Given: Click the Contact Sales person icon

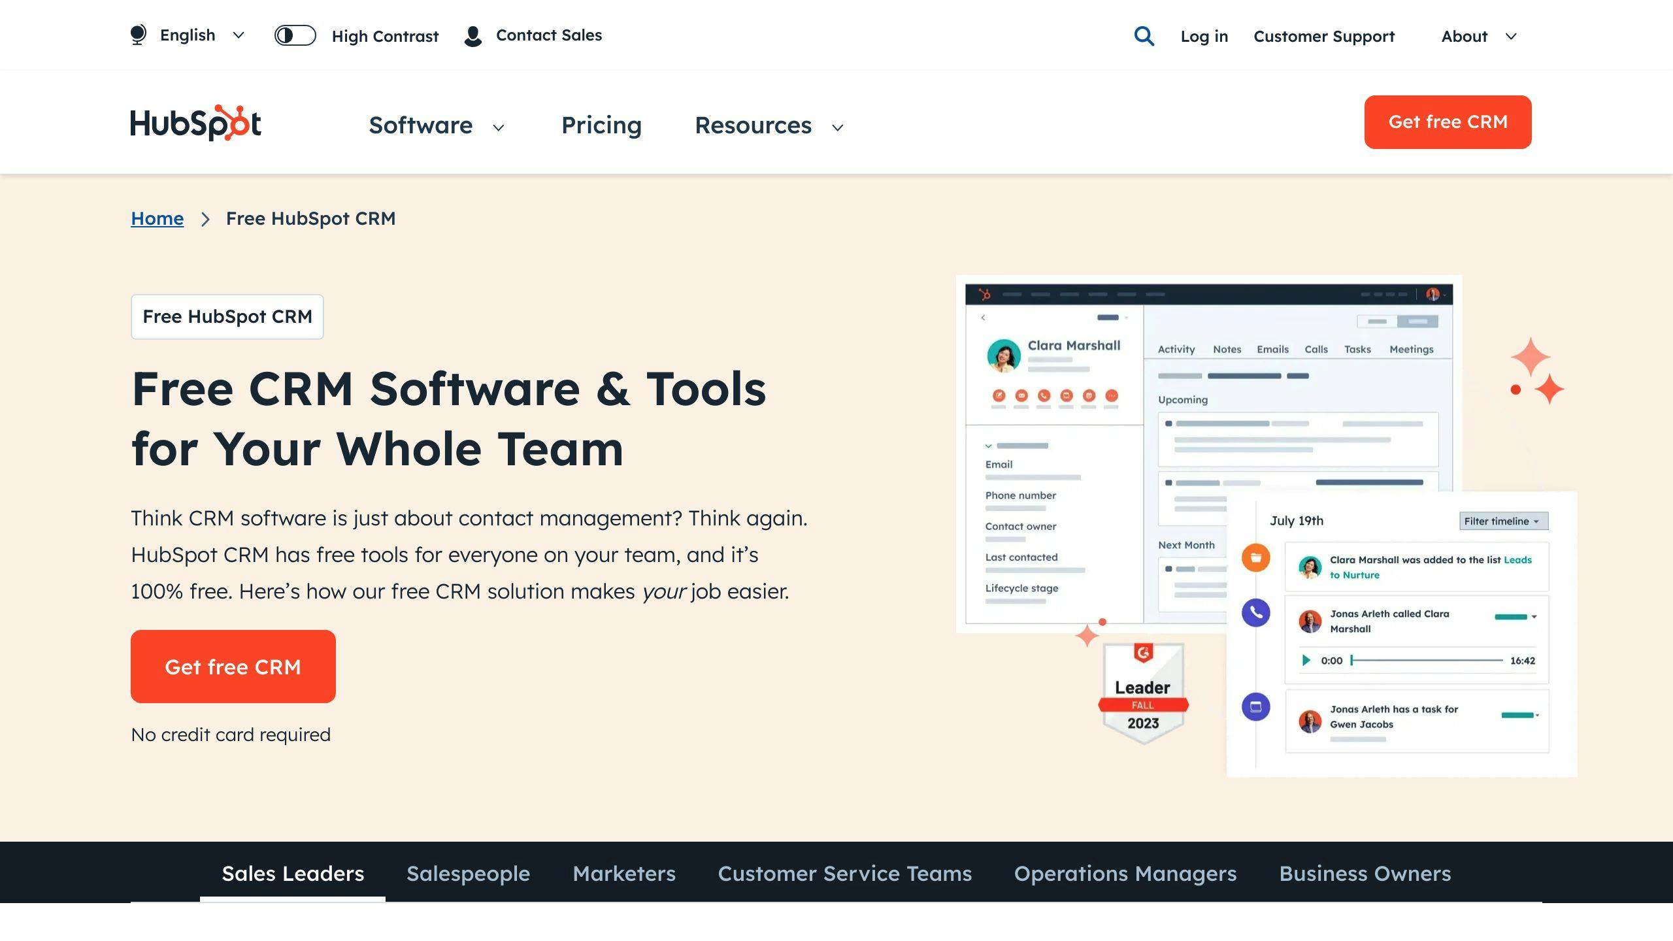Looking at the screenshot, I should coord(473,36).
